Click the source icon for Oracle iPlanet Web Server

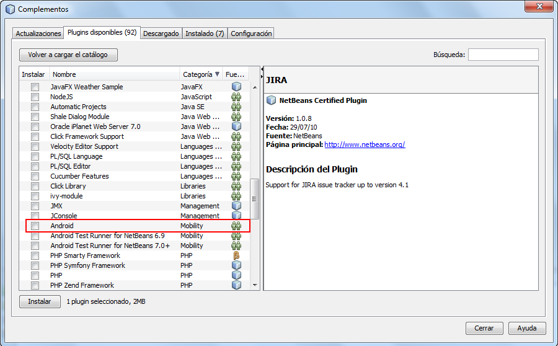click(236, 126)
